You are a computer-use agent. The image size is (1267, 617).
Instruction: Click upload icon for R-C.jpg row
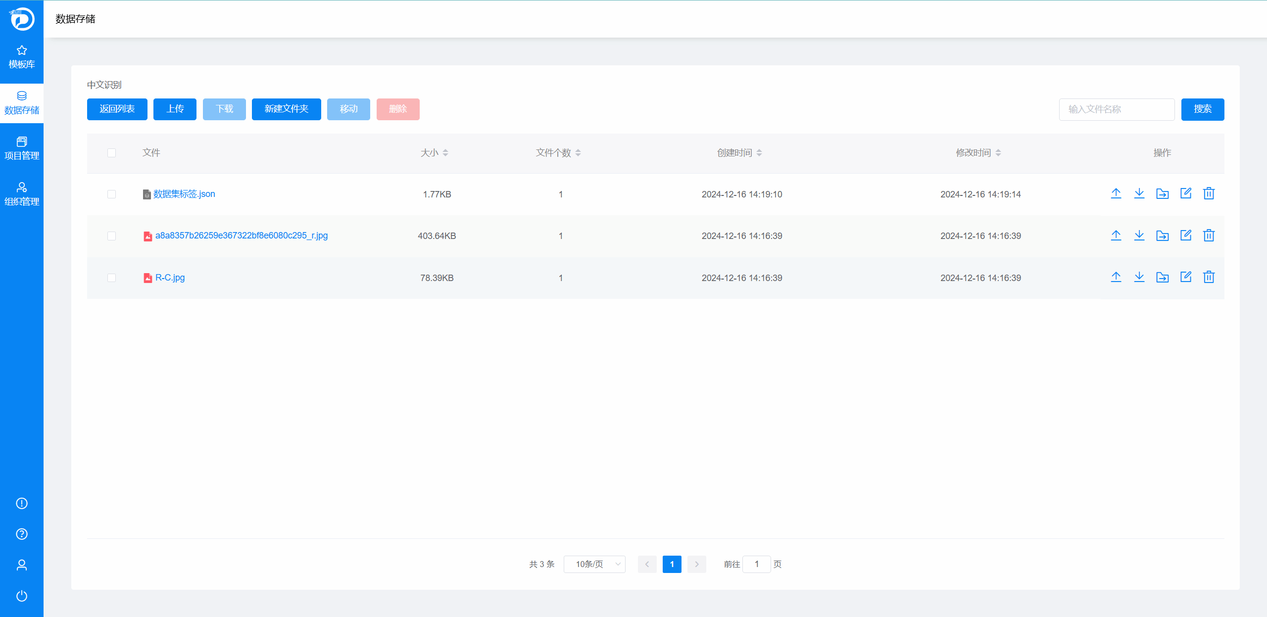1116,277
